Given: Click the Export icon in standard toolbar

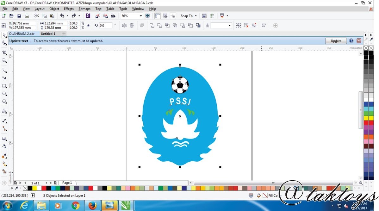Looking at the screenshot, I should tap(105, 16).
